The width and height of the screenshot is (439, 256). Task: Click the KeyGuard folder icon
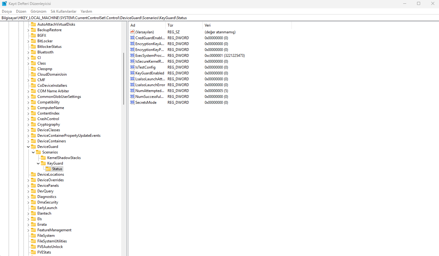click(43, 163)
